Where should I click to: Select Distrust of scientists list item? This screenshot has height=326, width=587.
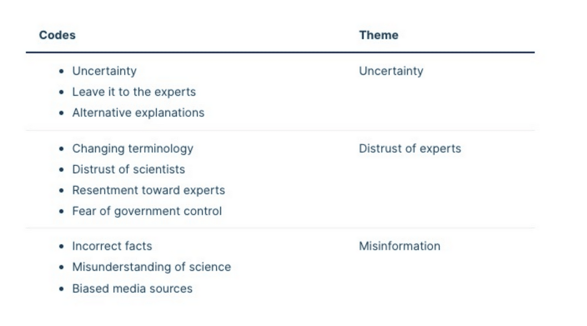[128, 169]
